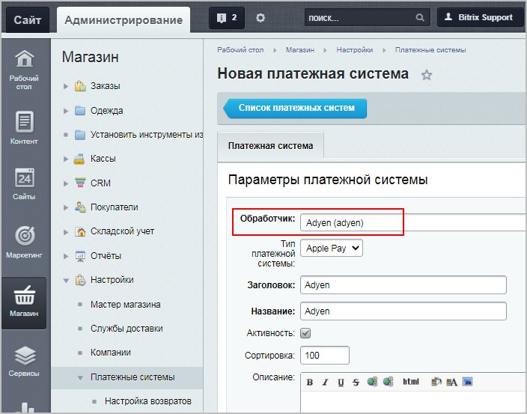
Task: Click the Кассы cash register icon
Action: (79, 159)
